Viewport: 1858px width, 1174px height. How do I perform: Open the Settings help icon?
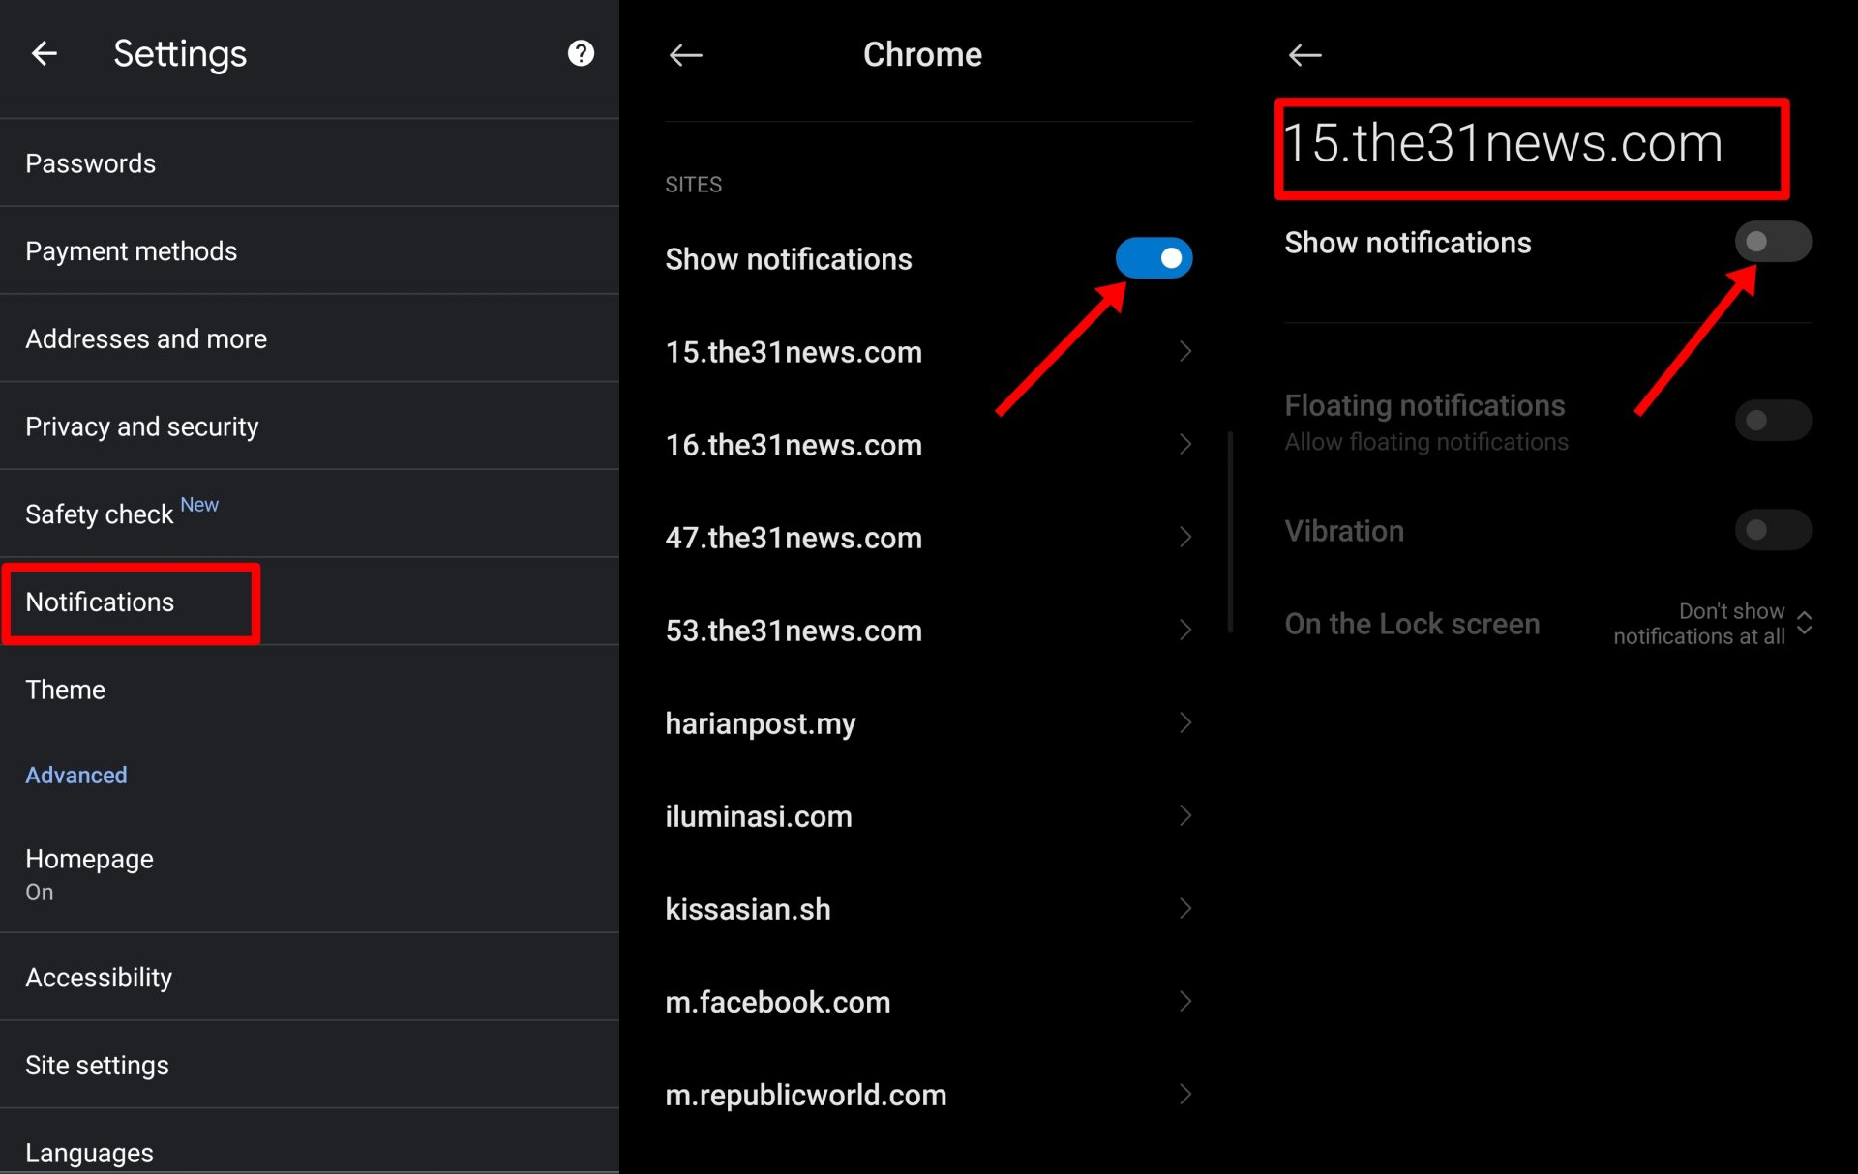pyautogui.click(x=581, y=53)
